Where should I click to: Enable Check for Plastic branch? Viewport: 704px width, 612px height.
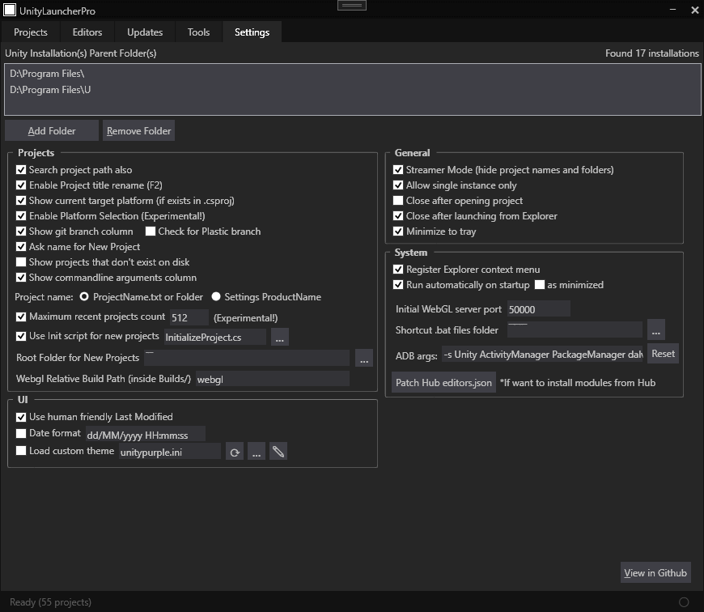(x=151, y=232)
